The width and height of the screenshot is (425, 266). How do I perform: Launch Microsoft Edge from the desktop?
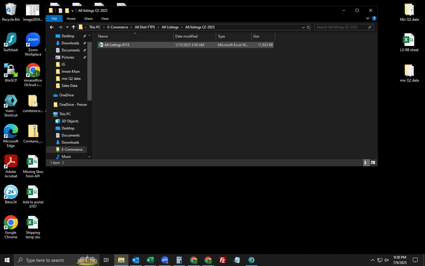click(11, 136)
